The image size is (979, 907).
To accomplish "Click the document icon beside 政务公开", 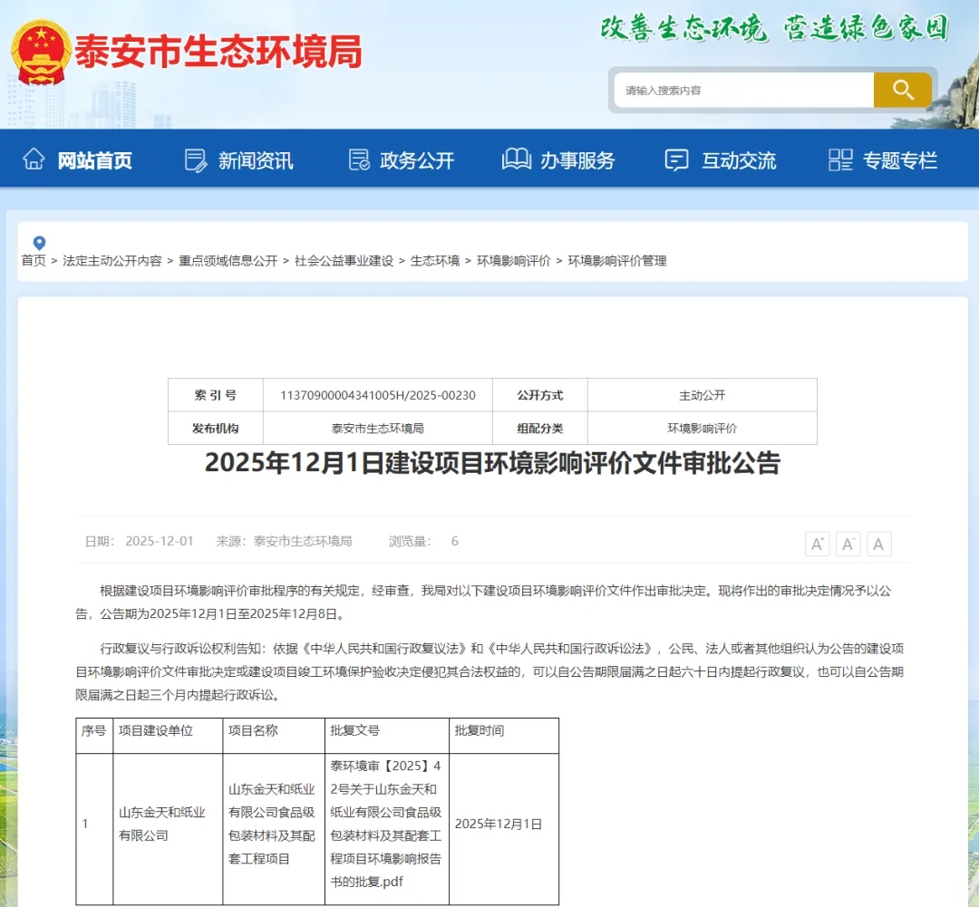I will [x=357, y=159].
